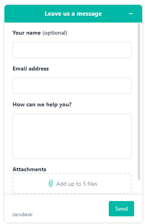Open the zendesk logo link

click(23, 214)
